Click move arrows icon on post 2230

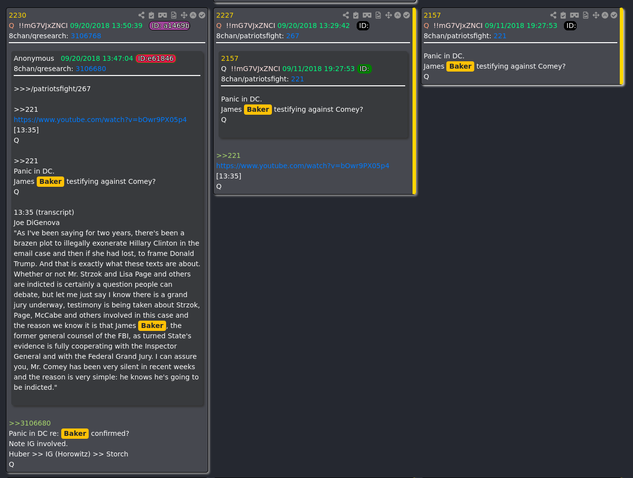184,15
